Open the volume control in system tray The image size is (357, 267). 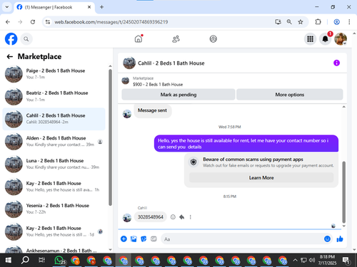[312, 260]
